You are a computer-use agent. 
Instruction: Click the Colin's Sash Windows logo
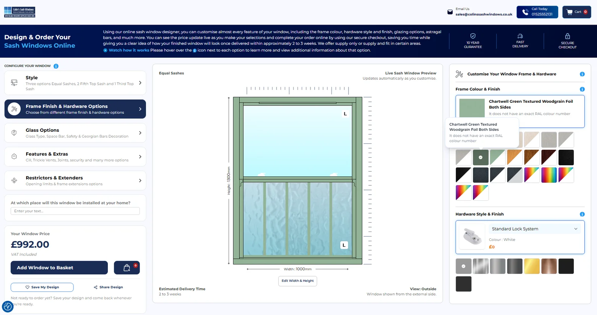[19, 12]
